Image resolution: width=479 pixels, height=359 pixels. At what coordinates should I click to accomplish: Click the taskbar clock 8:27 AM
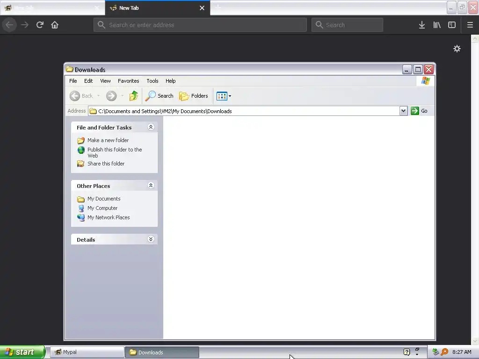pos(462,352)
